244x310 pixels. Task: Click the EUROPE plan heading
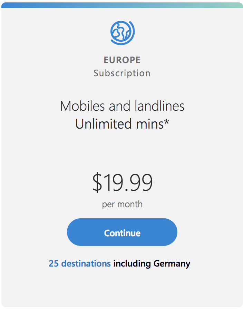(122, 60)
